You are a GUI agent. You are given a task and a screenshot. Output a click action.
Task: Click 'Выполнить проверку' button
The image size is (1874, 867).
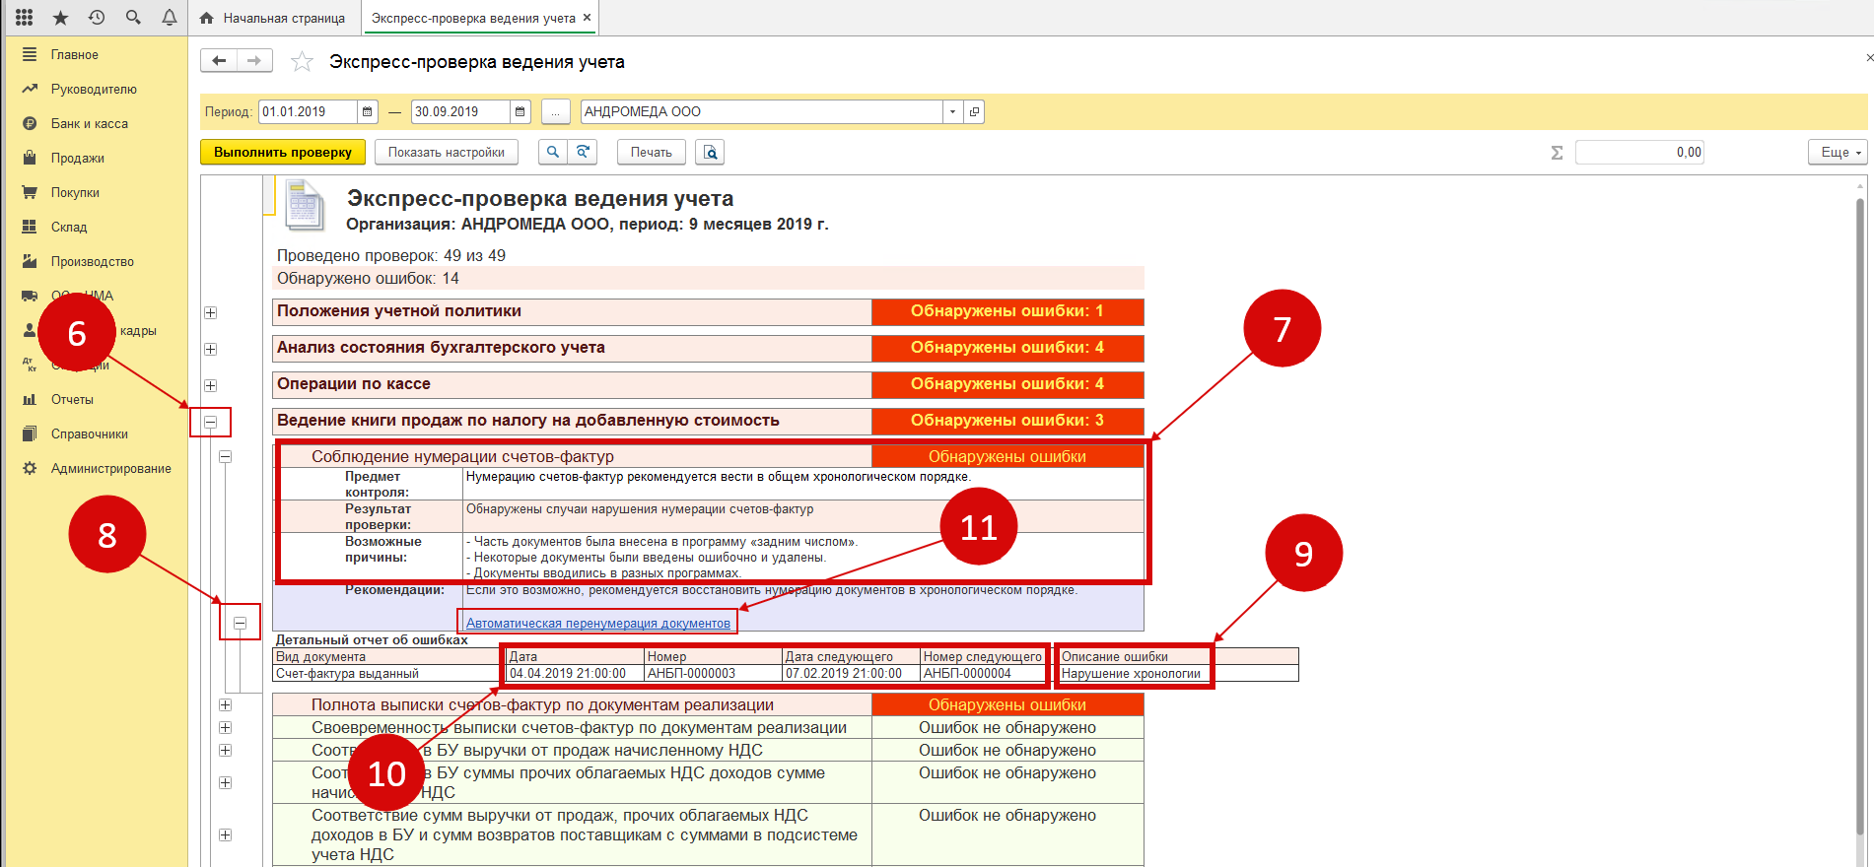(x=283, y=152)
